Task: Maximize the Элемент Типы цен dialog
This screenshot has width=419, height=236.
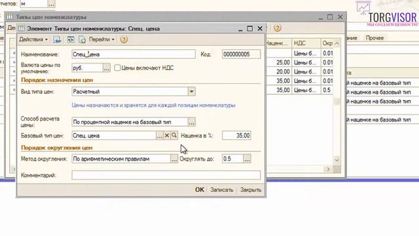Action: click(250, 28)
